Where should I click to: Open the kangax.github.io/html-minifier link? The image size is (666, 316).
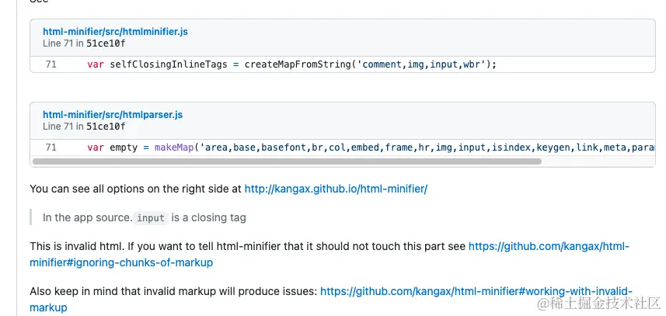(x=336, y=189)
